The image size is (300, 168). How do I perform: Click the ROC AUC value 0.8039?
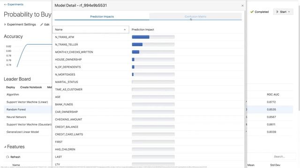tap(271, 132)
